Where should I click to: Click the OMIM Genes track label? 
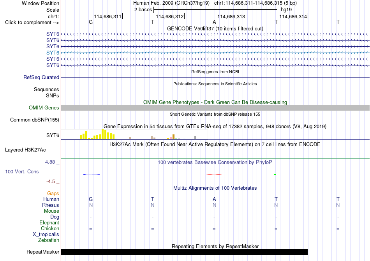point(44,108)
